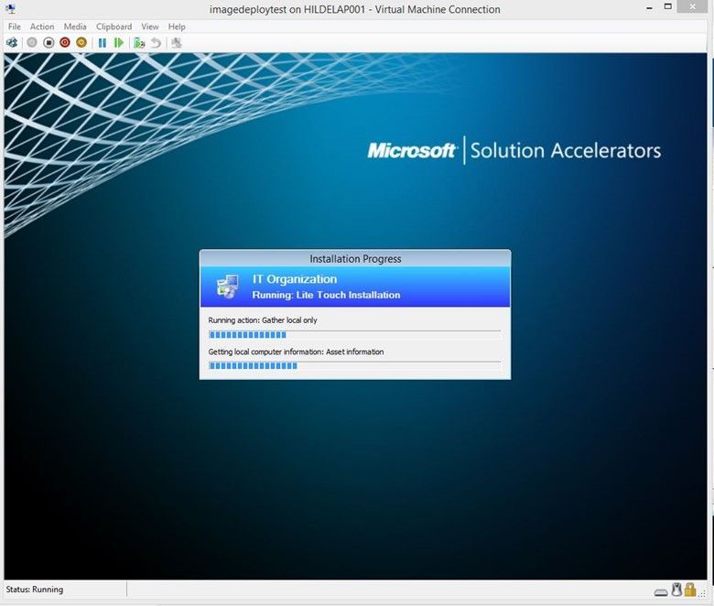Click the Asset information progress bar
The width and height of the screenshot is (714, 606).
click(x=355, y=365)
